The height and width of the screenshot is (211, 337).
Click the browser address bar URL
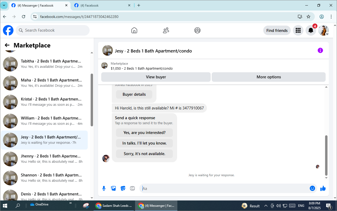[x=79, y=17]
